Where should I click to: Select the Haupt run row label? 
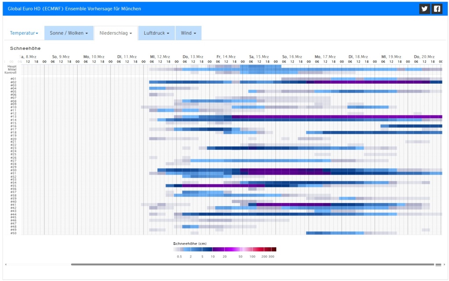click(x=12, y=66)
